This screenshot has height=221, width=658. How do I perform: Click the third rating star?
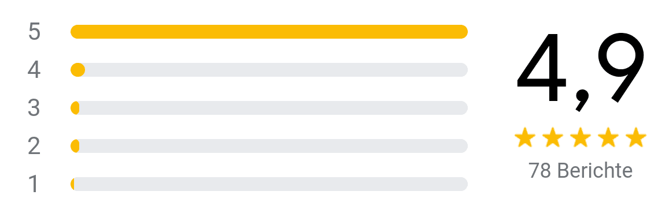tap(581, 137)
